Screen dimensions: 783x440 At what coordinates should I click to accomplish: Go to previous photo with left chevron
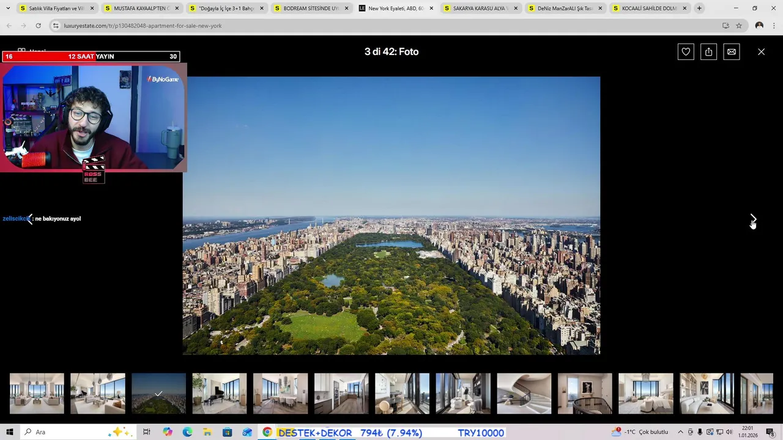click(x=29, y=219)
